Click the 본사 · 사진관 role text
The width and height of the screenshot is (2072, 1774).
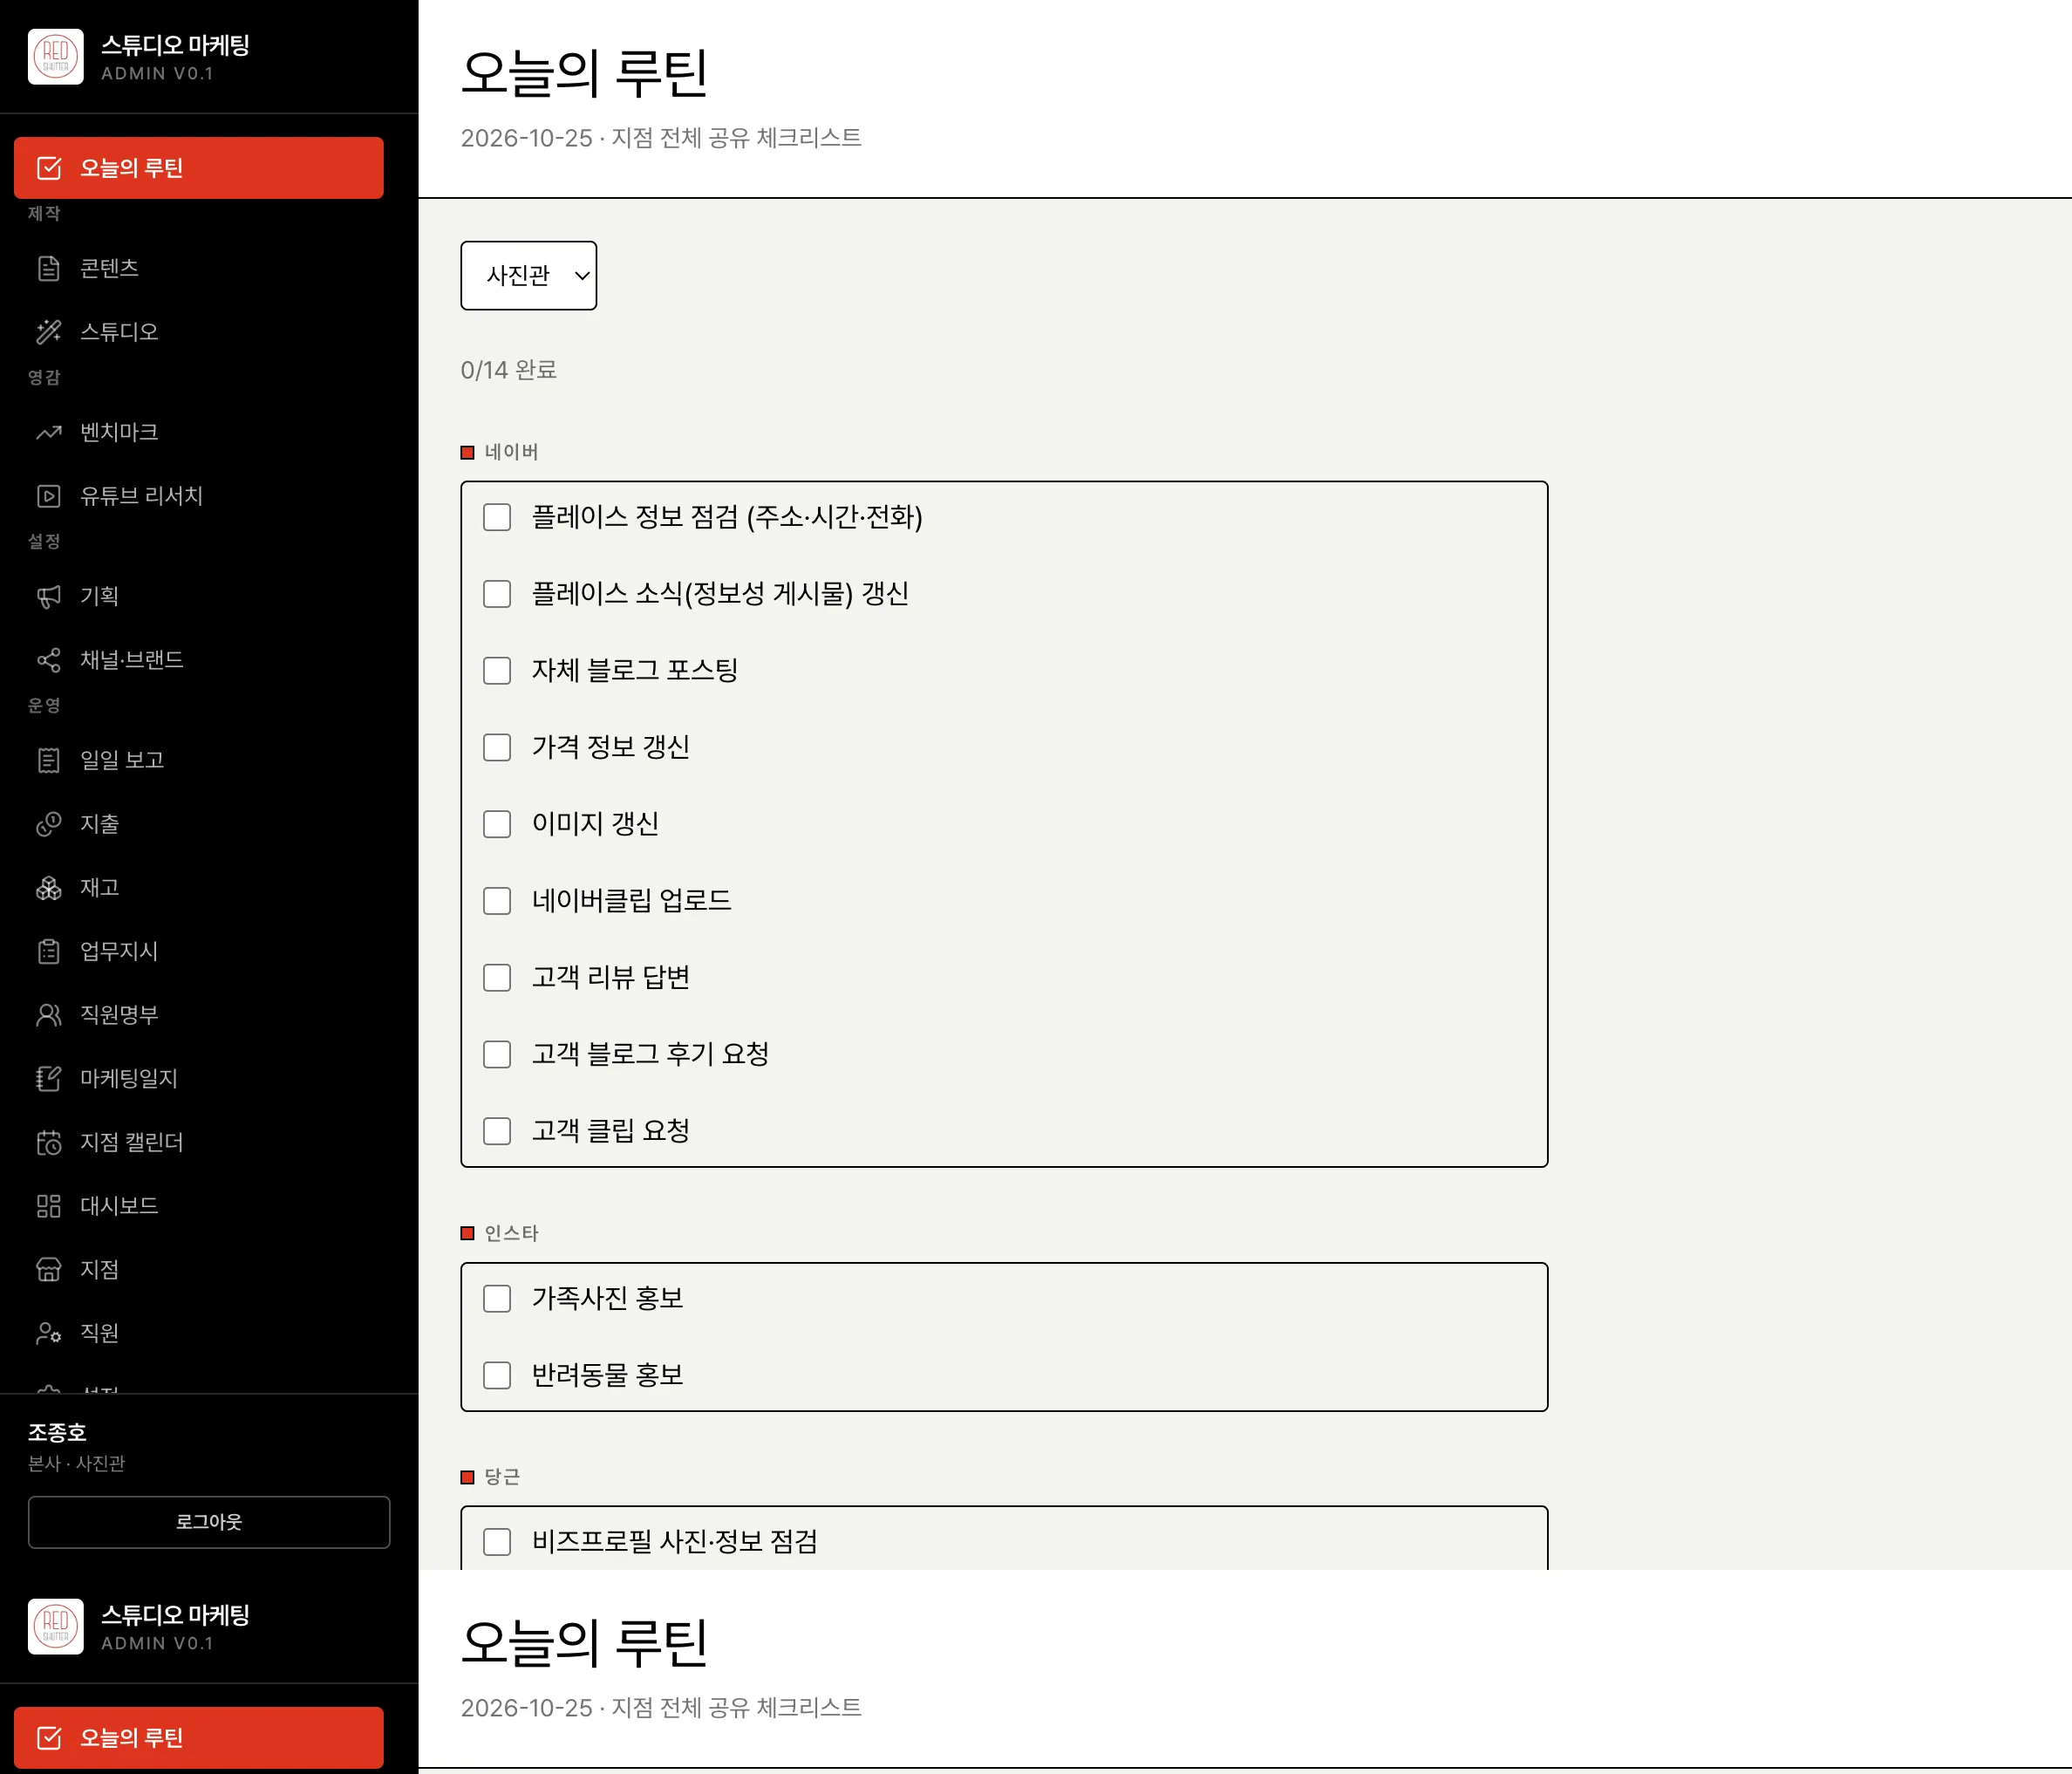pos(77,1463)
